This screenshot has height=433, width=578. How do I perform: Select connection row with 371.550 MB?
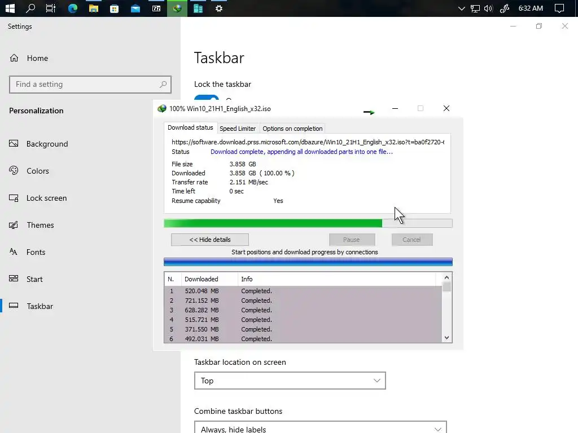303,329
